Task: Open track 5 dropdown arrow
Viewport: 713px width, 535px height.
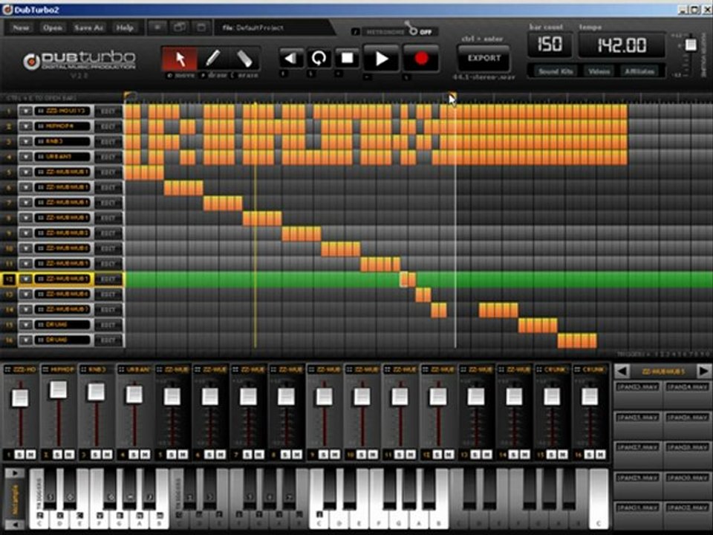Action: point(25,172)
